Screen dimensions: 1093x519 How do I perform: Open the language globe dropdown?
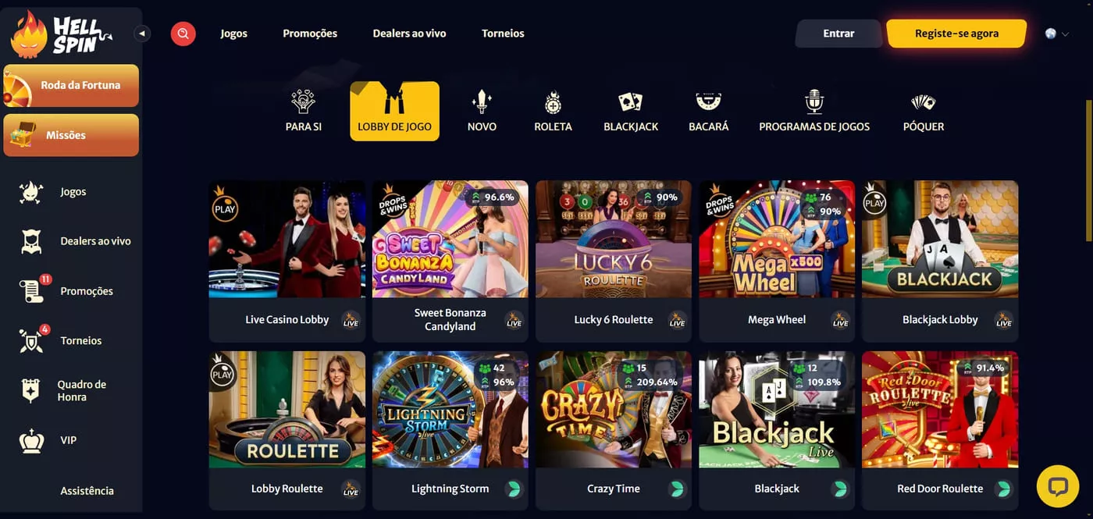pos(1057,34)
